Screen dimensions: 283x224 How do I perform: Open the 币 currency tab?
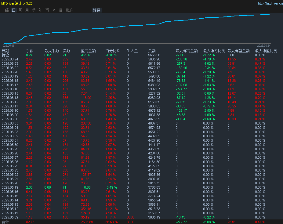(47, 10)
